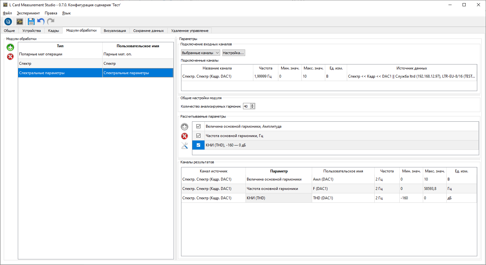Delete the calculated parameter with red cross icon

click(x=185, y=136)
